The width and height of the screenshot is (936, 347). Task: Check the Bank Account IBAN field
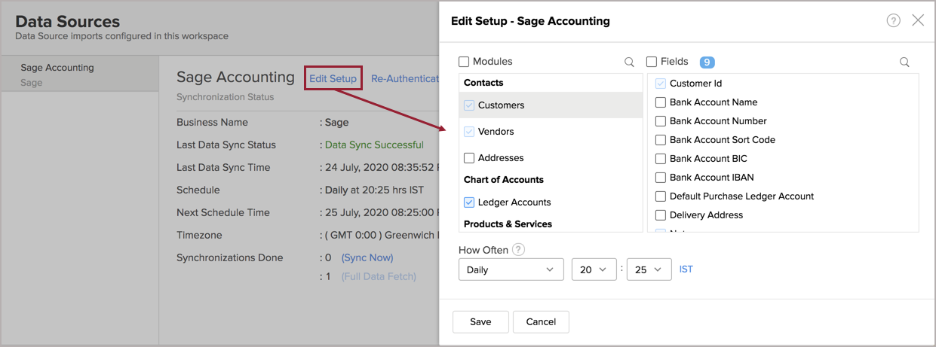[661, 178]
